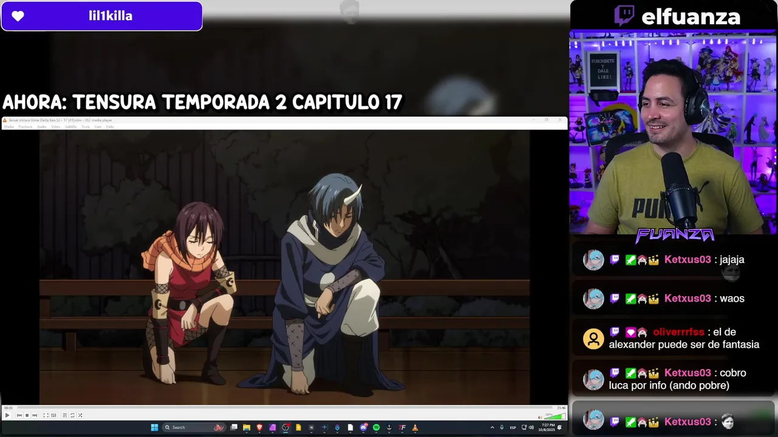778x437 pixels.
Task: Click the oliverrrfss yellow chat avatar
Action: click(x=593, y=339)
